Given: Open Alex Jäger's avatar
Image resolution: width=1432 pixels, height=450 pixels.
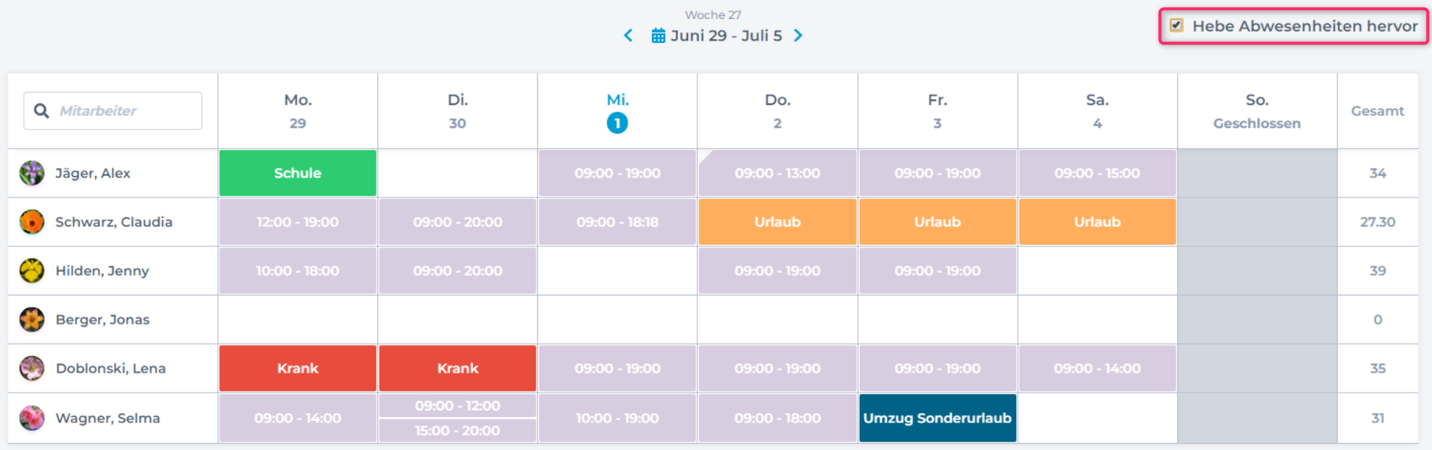Looking at the screenshot, I should [32, 173].
